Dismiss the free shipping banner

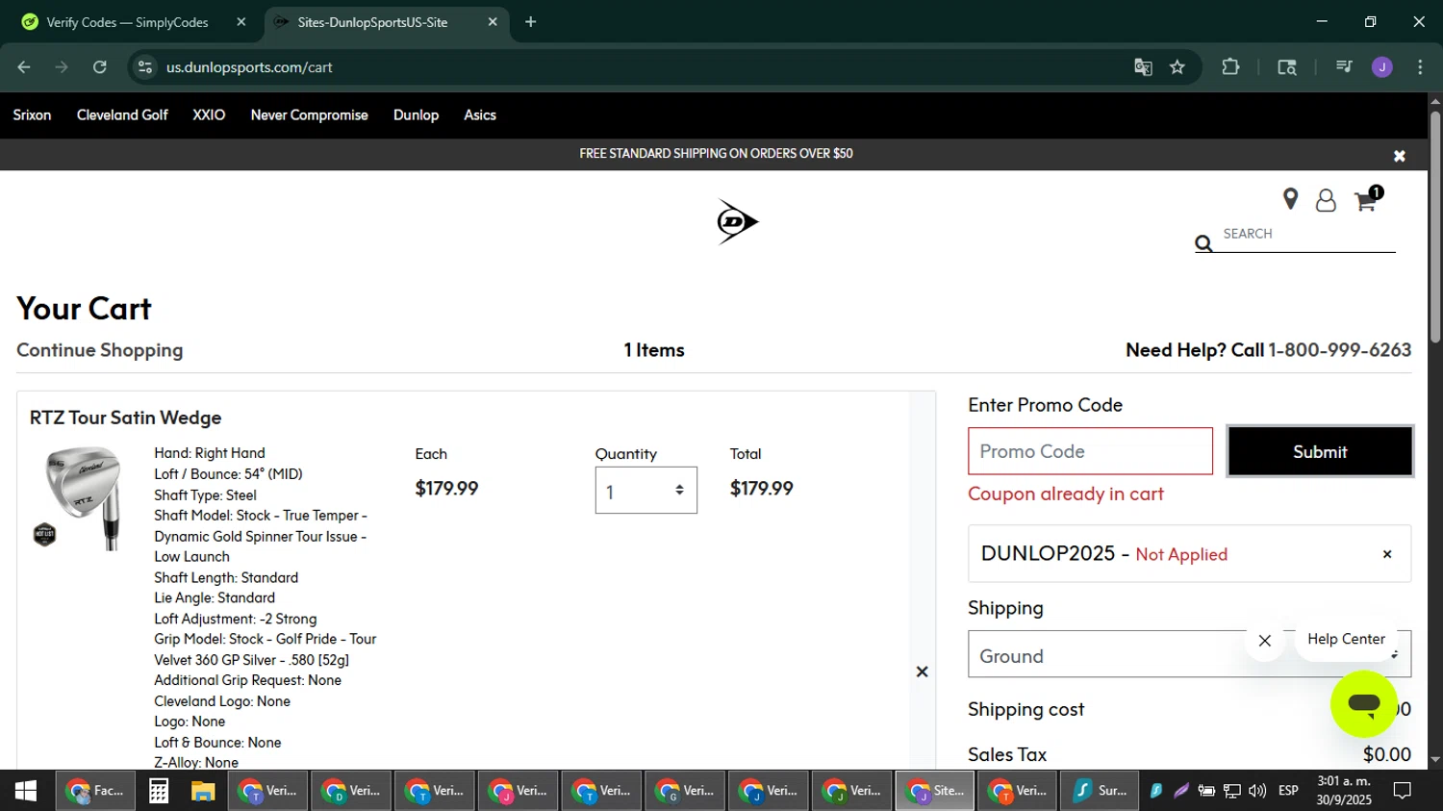click(x=1400, y=156)
